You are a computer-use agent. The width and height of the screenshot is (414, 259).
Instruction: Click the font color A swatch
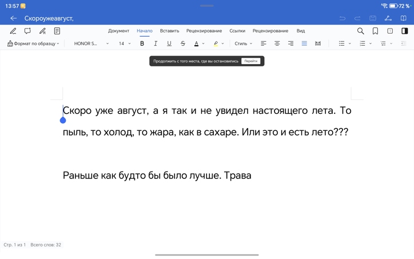pyautogui.click(x=196, y=43)
